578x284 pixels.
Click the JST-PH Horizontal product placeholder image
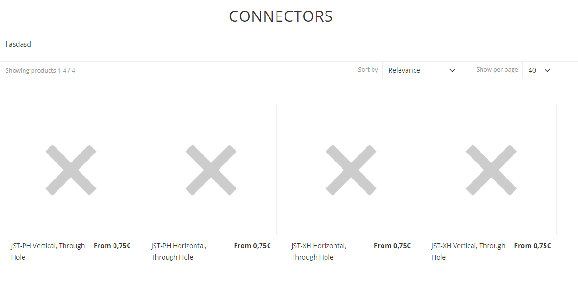pos(211,170)
